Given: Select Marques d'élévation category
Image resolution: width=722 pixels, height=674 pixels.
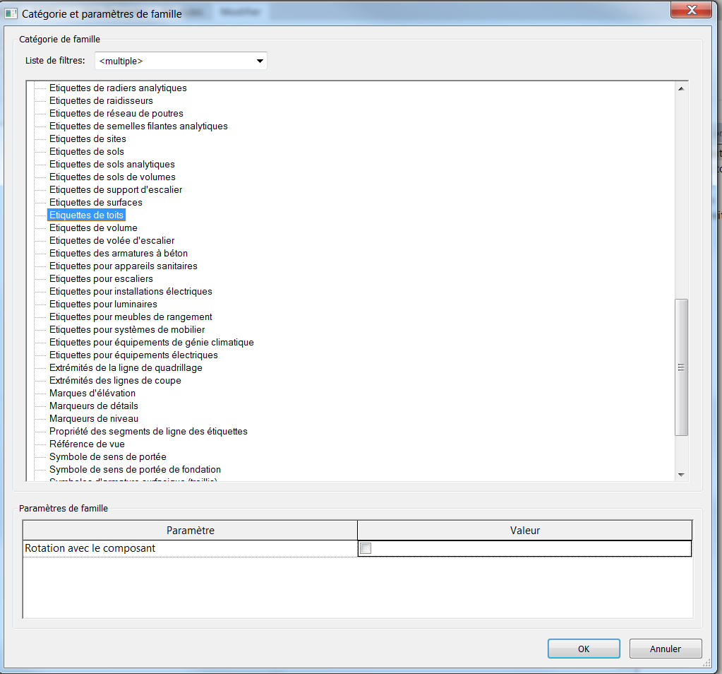Looking at the screenshot, I should [x=92, y=394].
